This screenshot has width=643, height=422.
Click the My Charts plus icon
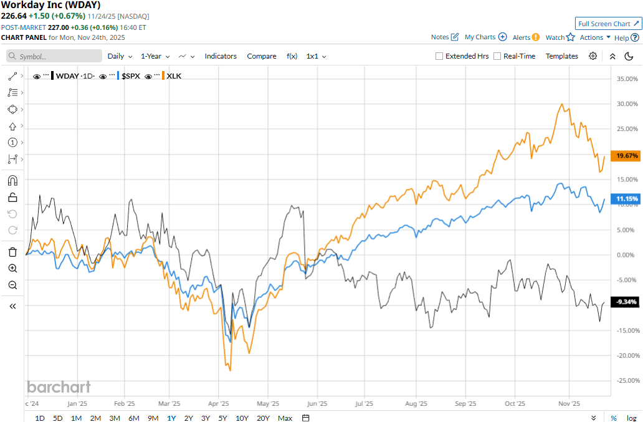[502, 37]
